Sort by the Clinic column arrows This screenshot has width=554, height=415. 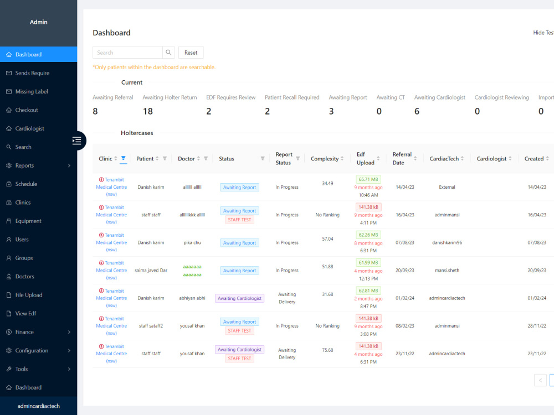click(116, 158)
